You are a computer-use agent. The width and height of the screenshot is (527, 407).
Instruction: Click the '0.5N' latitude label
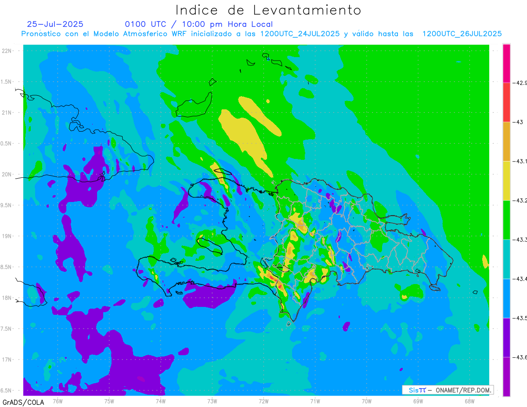pos(6,144)
